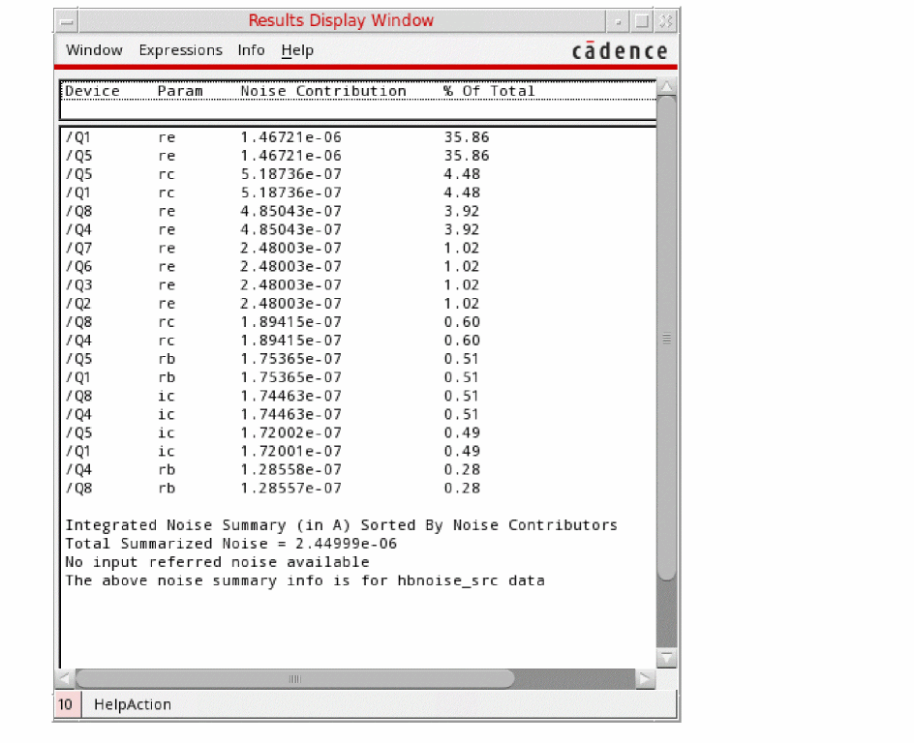This screenshot has height=743, width=914.
Task: Close the Results Display Window
Action: point(666,21)
